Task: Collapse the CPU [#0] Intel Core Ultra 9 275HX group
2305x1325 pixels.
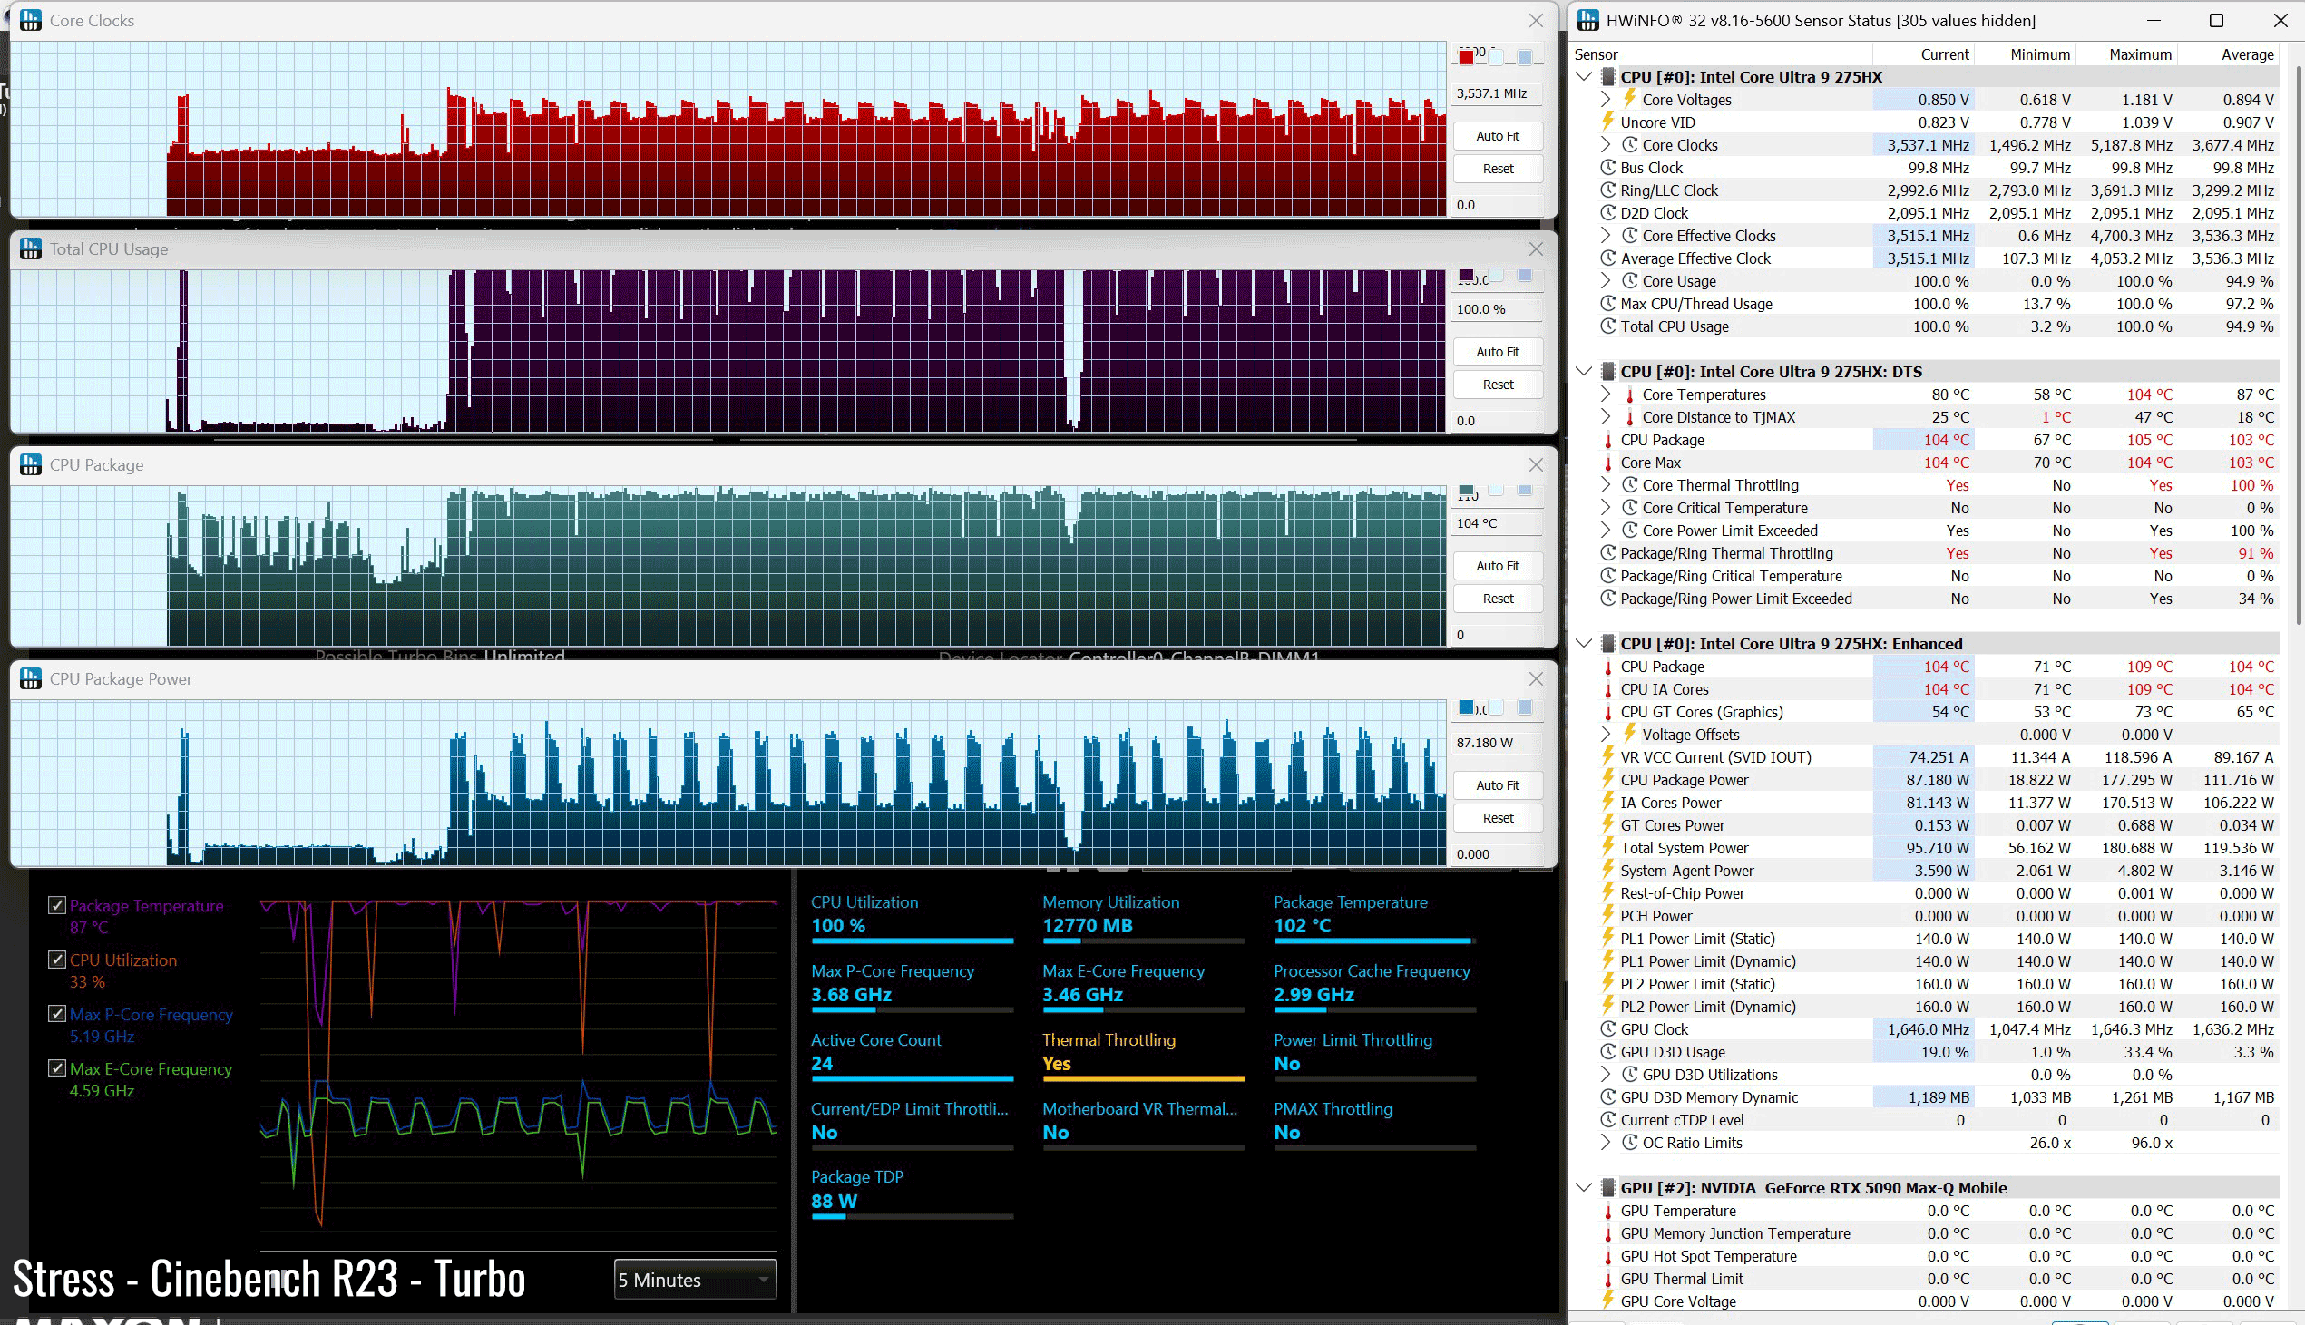Action: (1584, 76)
